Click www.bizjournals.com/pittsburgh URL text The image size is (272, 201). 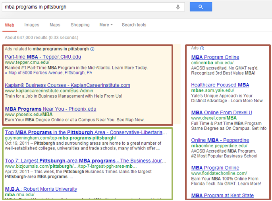(x=71, y=166)
